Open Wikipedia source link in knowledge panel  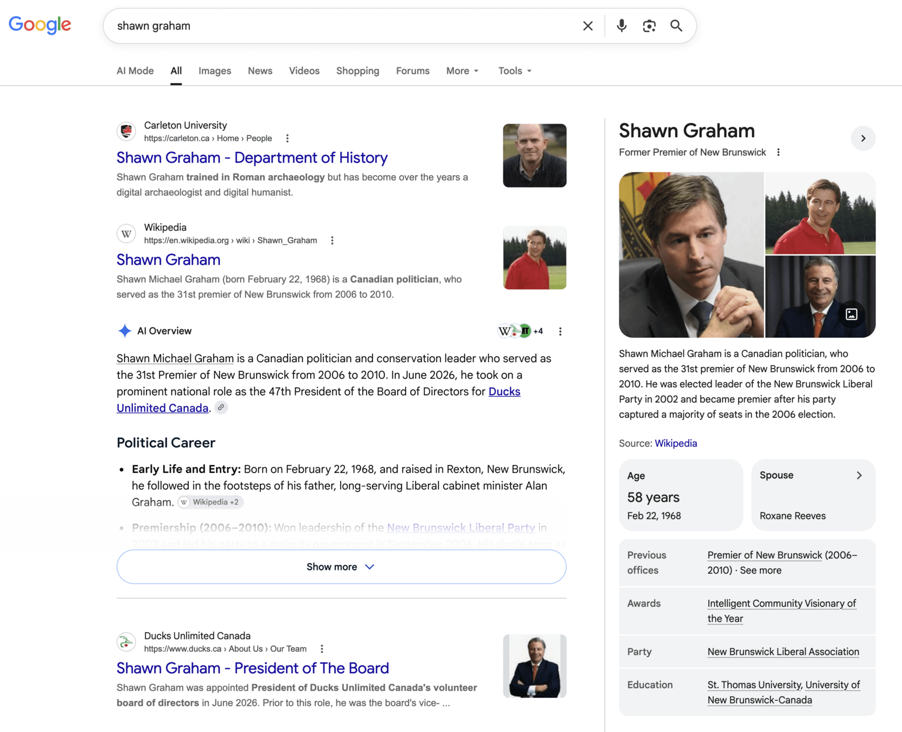click(x=676, y=444)
